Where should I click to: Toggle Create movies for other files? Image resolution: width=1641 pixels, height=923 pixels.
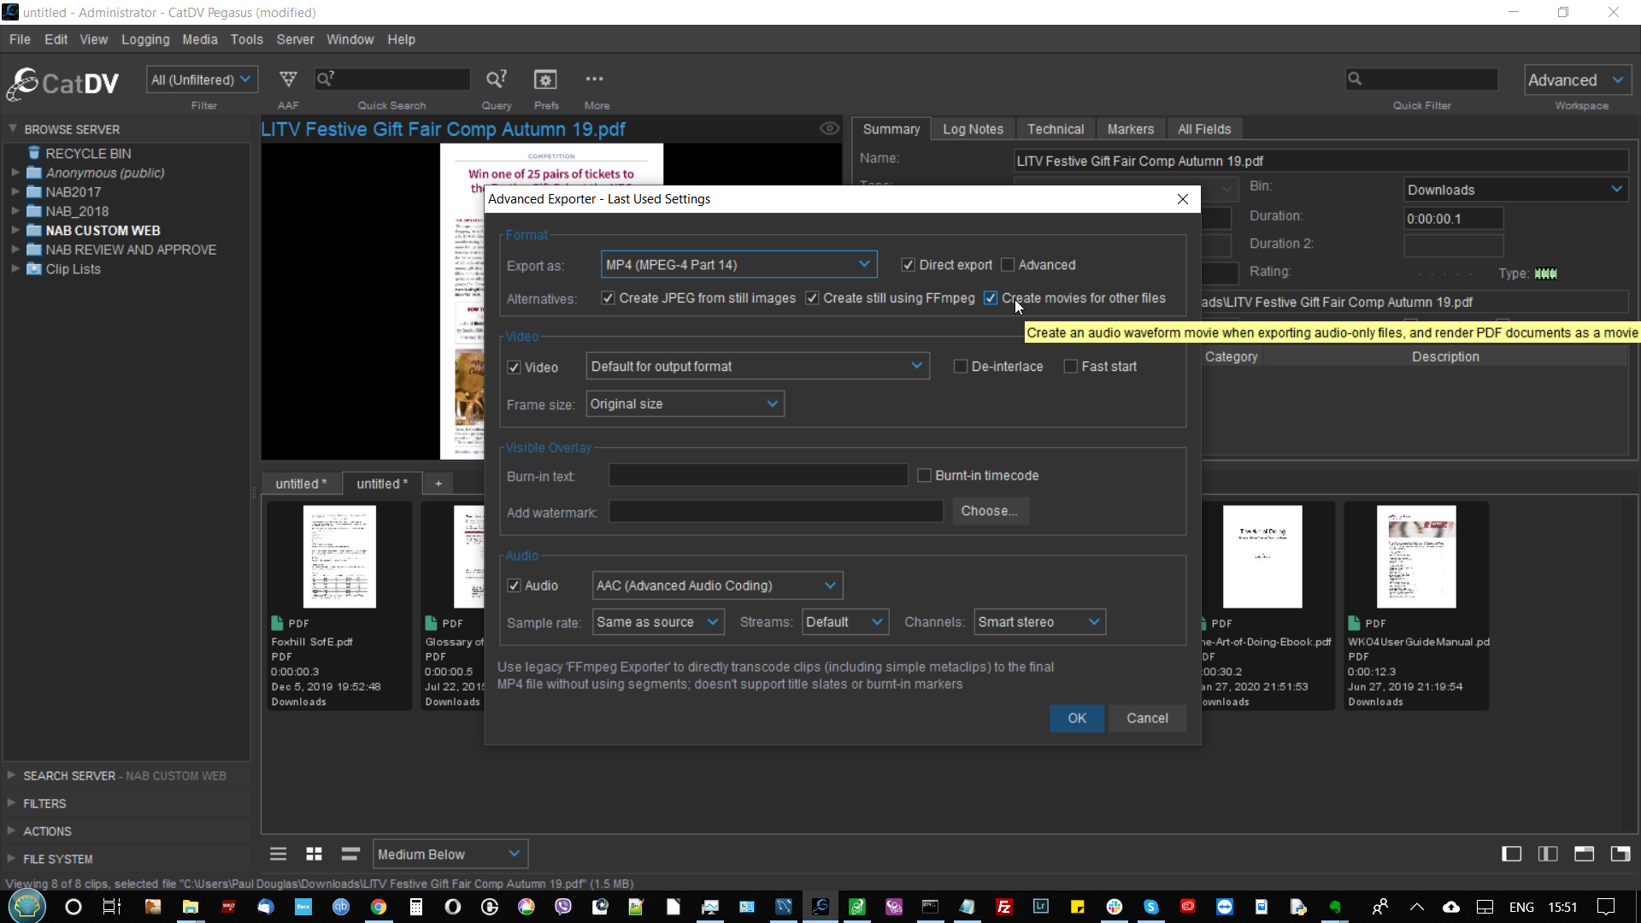991,298
